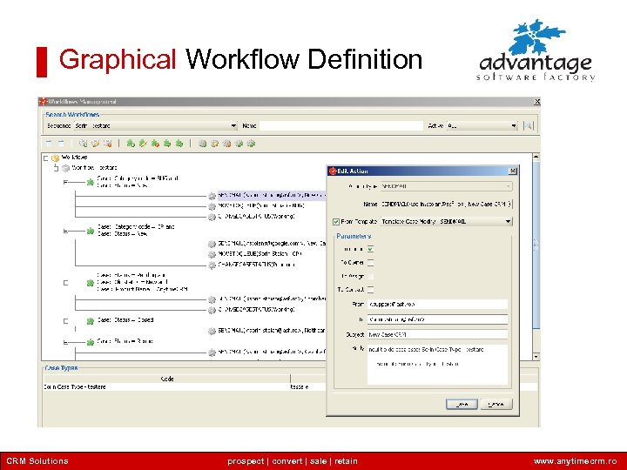This screenshot has width=627, height=470.
Task: Click the Cancel button in Edit Action
Action: (x=496, y=405)
